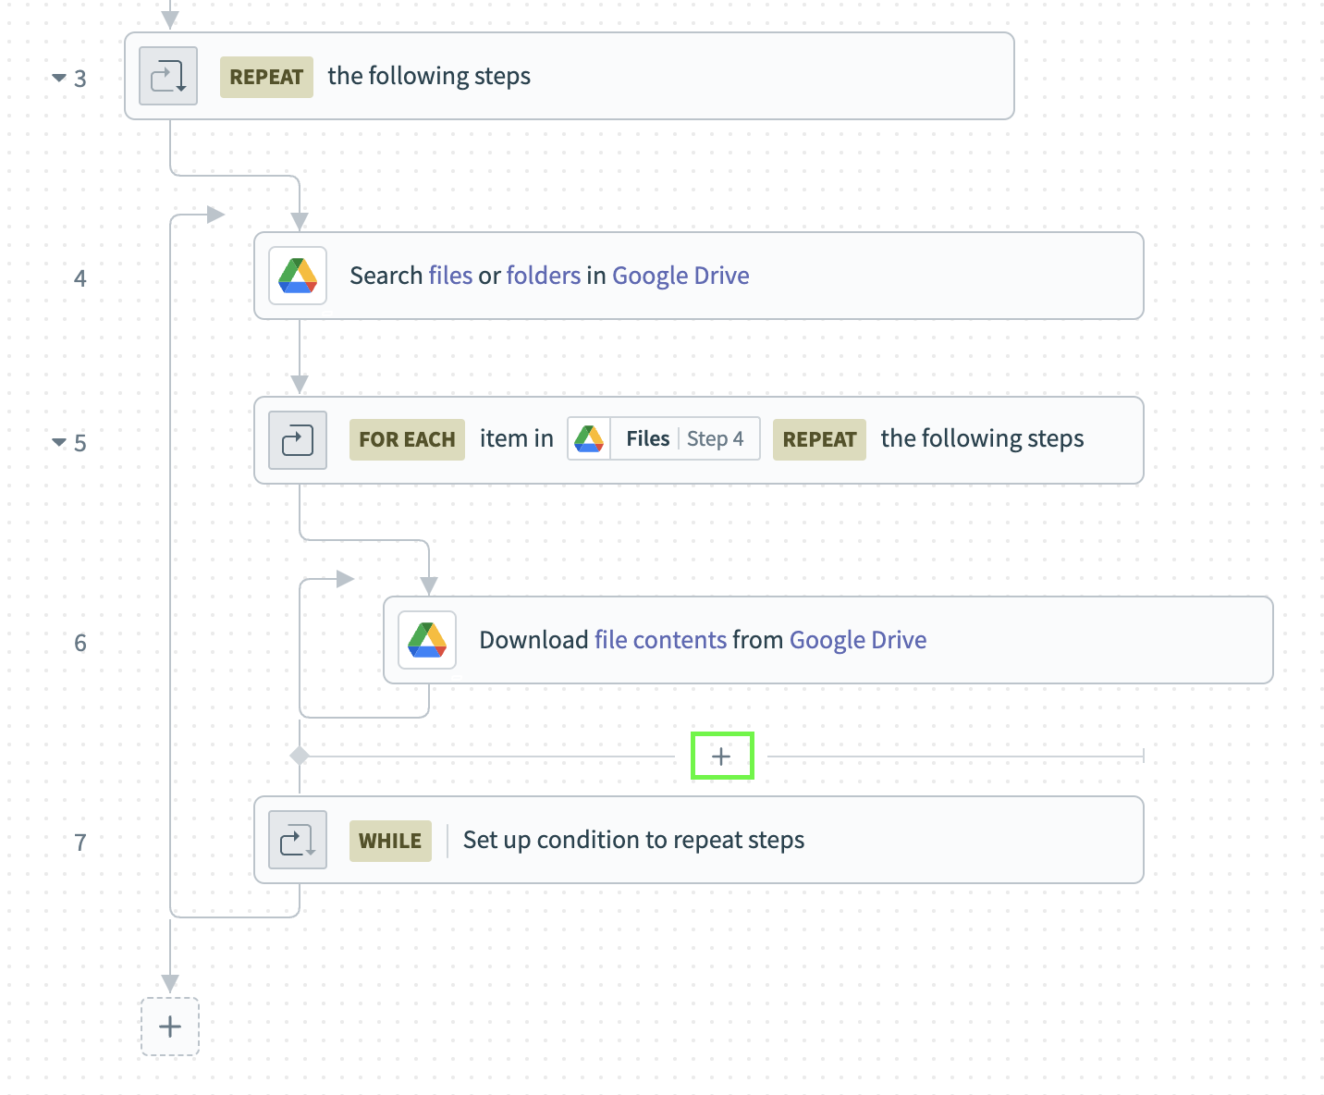Collapse step 3 using its disclosure triangle
The image size is (1324, 1095).
pyautogui.click(x=58, y=77)
